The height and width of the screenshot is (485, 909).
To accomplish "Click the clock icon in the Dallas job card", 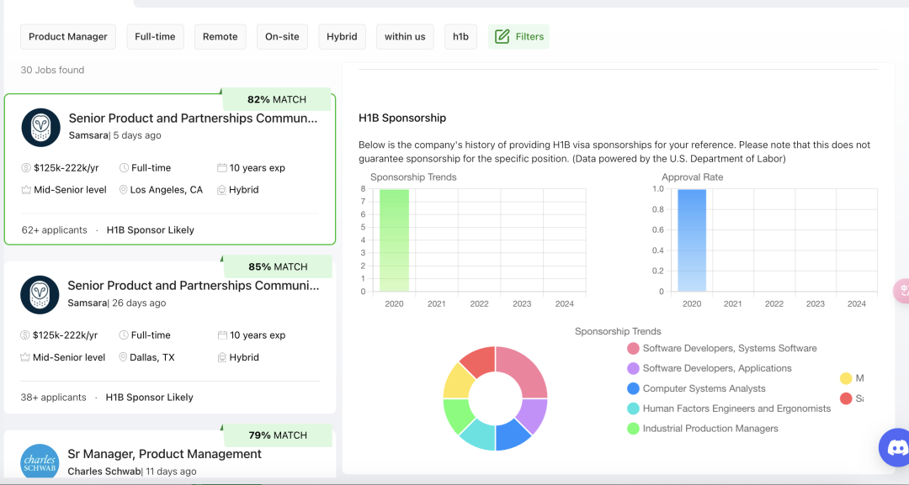I will tap(124, 335).
